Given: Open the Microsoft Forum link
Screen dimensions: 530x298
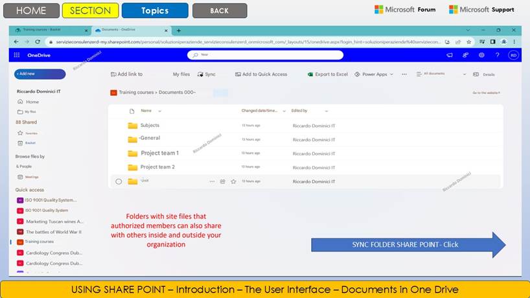Looking at the screenshot, I should coord(405,10).
